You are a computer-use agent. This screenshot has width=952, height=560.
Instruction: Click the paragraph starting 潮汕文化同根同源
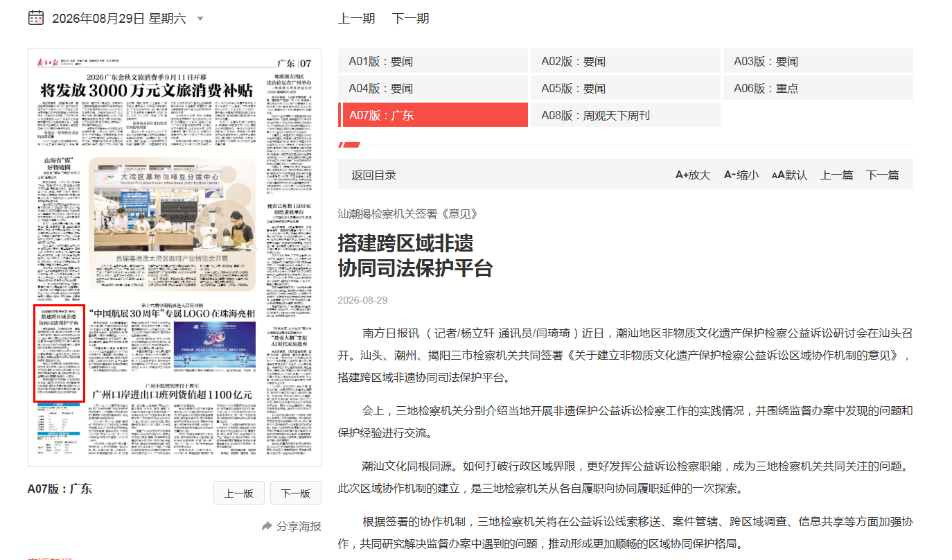click(625, 478)
